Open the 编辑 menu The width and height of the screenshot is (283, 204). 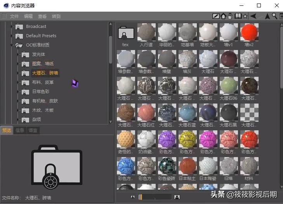click(x=28, y=16)
